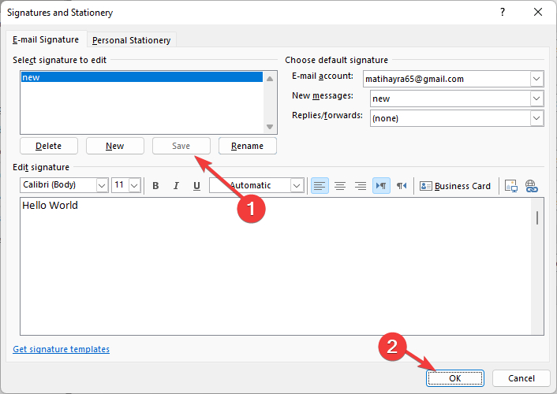Select the 'new' signature in list
557x394 pixels.
[x=142, y=77]
